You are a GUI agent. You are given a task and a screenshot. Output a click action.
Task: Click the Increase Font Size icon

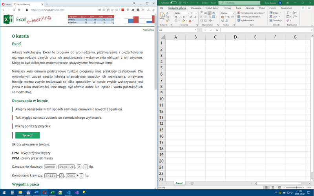click(x=191, y=17)
